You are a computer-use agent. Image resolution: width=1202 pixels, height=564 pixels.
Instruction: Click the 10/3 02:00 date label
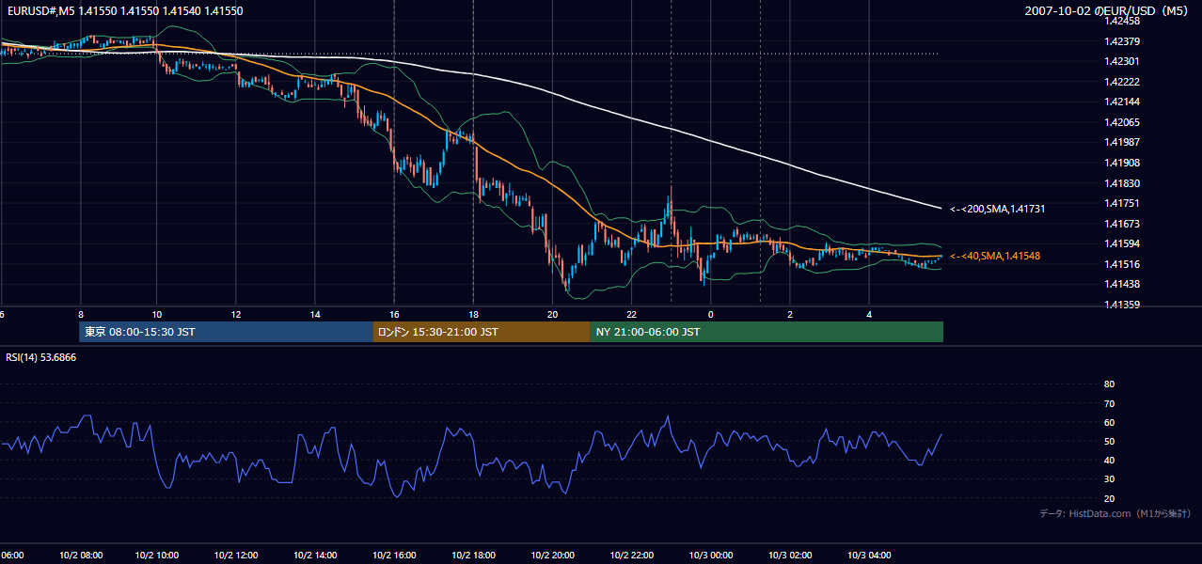tap(789, 555)
